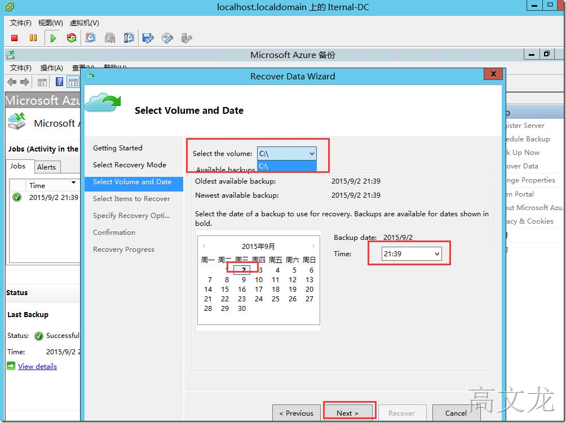Click the Oldest available backup date value
The width and height of the screenshot is (566, 423).
pyautogui.click(x=356, y=181)
